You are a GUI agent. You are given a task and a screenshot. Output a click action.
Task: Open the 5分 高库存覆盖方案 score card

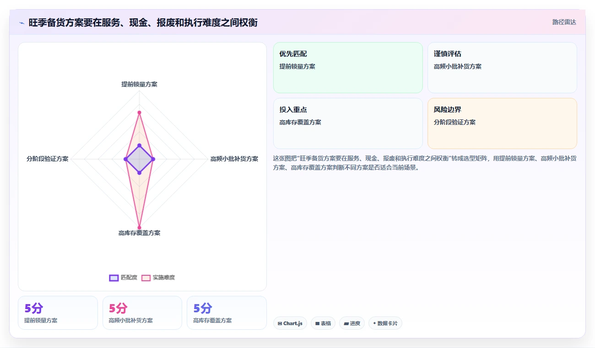(x=227, y=313)
